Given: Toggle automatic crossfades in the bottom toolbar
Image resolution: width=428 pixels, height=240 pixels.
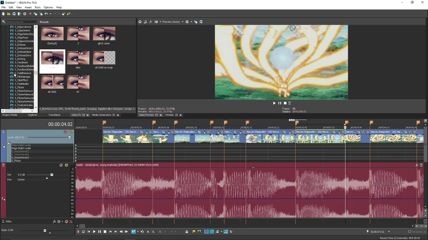Looking at the screenshot, I should pyautogui.click(x=212, y=232).
